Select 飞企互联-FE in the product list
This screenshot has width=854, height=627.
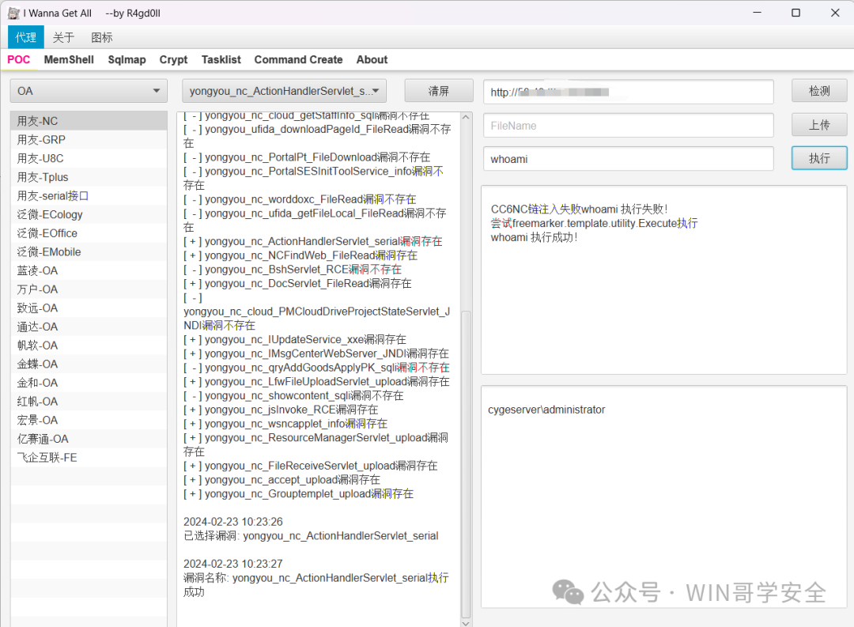pyautogui.click(x=89, y=458)
